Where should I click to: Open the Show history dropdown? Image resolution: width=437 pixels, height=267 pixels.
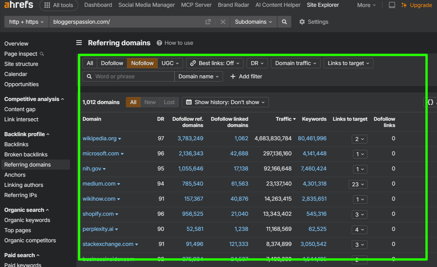coord(225,102)
